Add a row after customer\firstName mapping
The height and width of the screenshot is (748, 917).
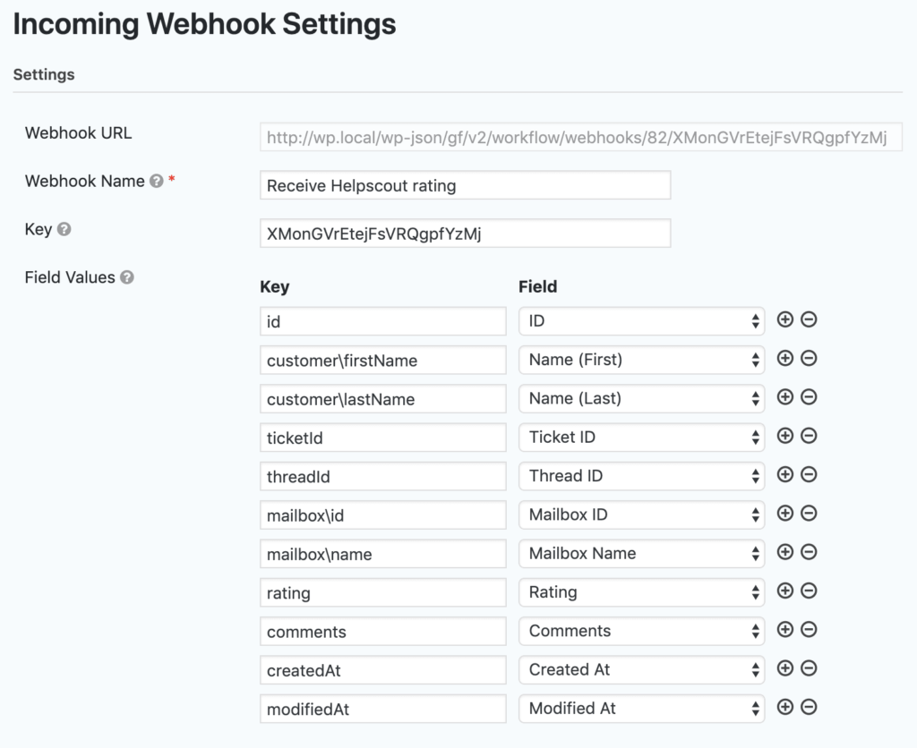pyautogui.click(x=784, y=358)
